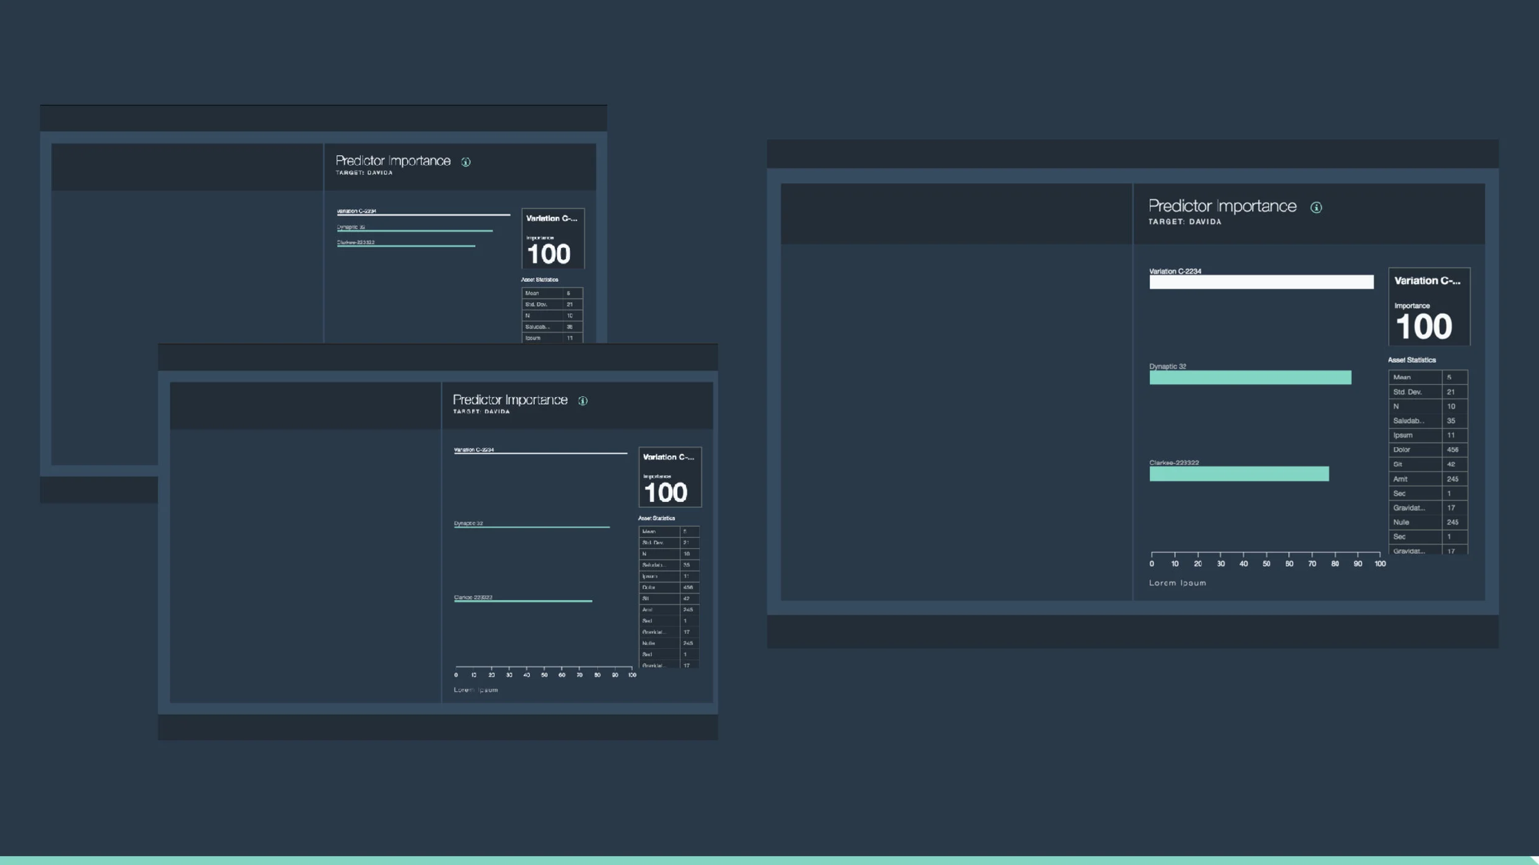Open the info tooltip beside Predictor Importance (right window)
The image size is (1539, 865).
[1317, 207]
